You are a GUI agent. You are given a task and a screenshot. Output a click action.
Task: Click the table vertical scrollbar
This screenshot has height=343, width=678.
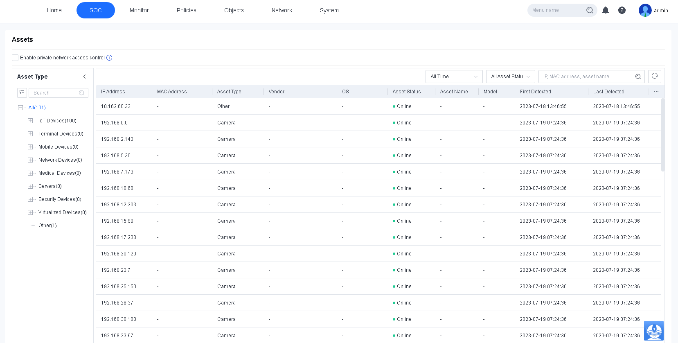pos(662,135)
